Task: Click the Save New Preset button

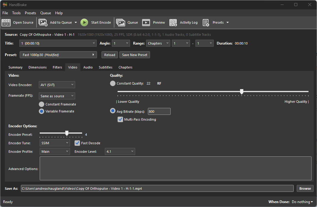Action: [135, 55]
